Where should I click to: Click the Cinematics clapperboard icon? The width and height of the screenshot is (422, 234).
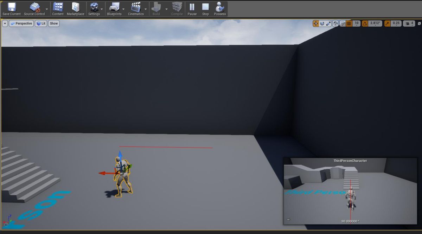click(136, 9)
